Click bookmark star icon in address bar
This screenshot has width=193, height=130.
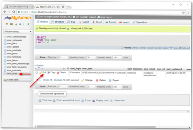(183, 12)
